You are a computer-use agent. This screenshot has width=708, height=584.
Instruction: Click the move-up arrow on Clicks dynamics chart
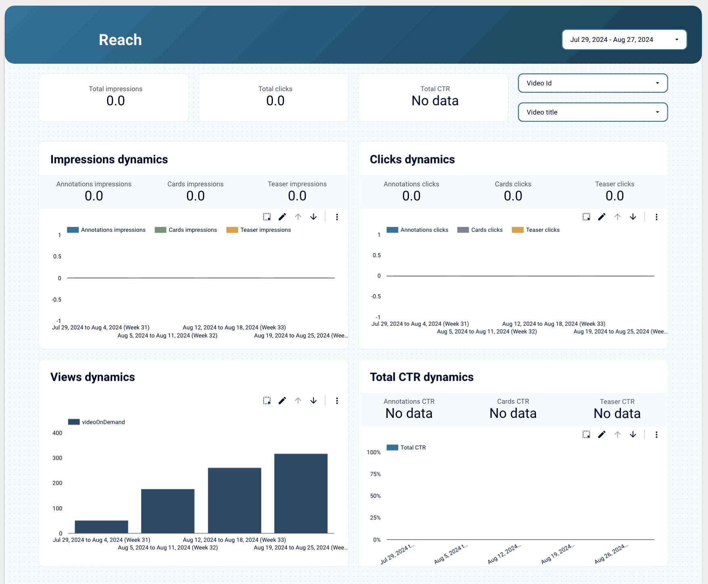pyautogui.click(x=617, y=217)
